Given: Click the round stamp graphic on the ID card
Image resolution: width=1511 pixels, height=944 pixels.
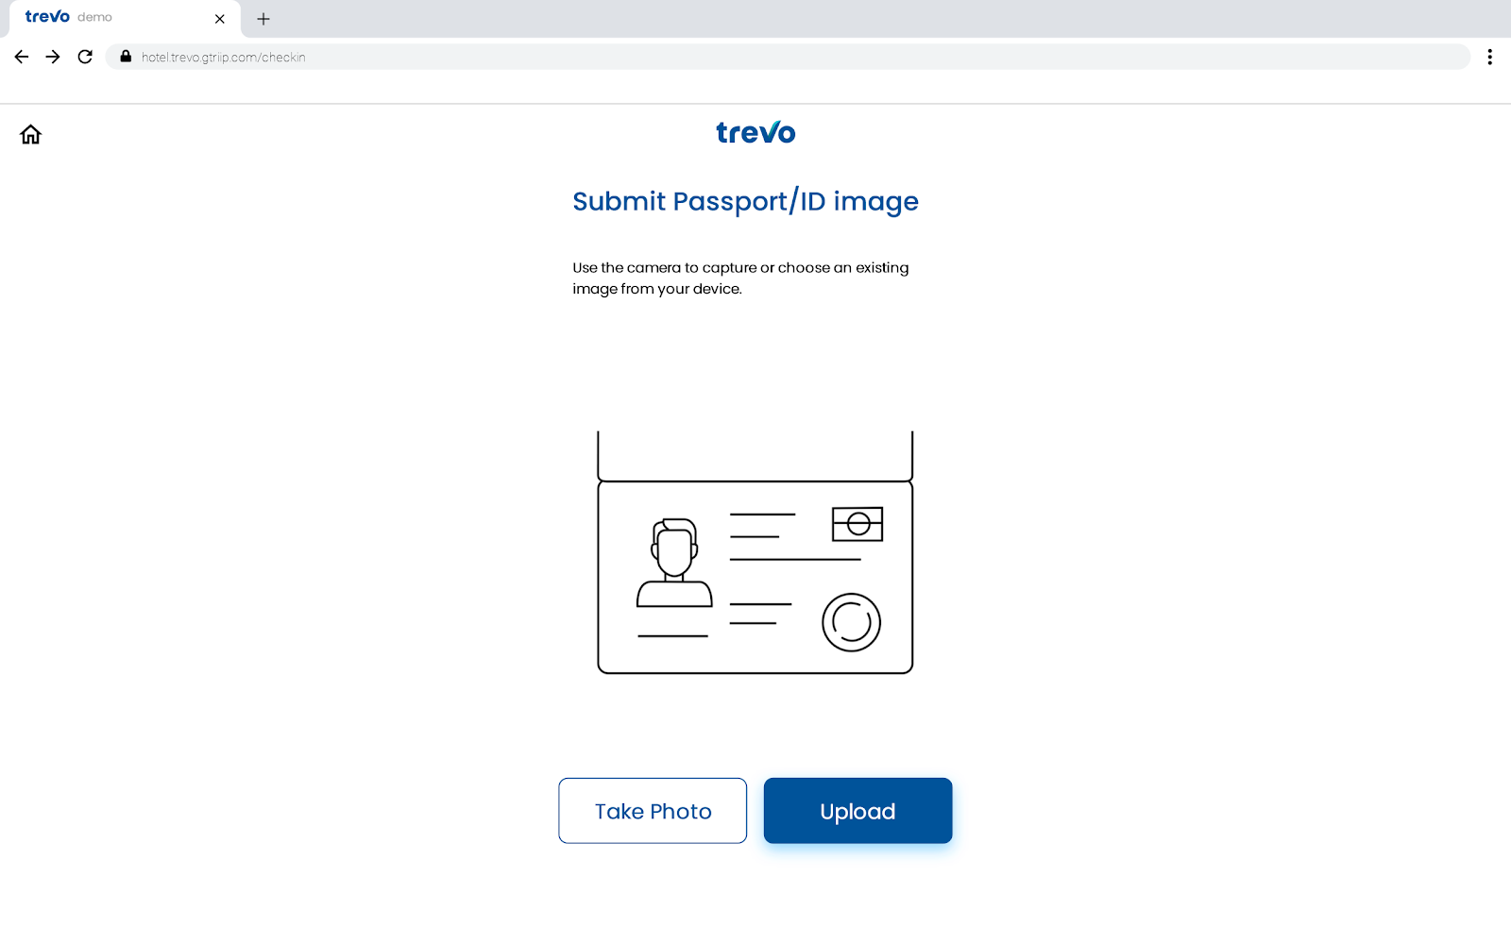Looking at the screenshot, I should 851,623.
